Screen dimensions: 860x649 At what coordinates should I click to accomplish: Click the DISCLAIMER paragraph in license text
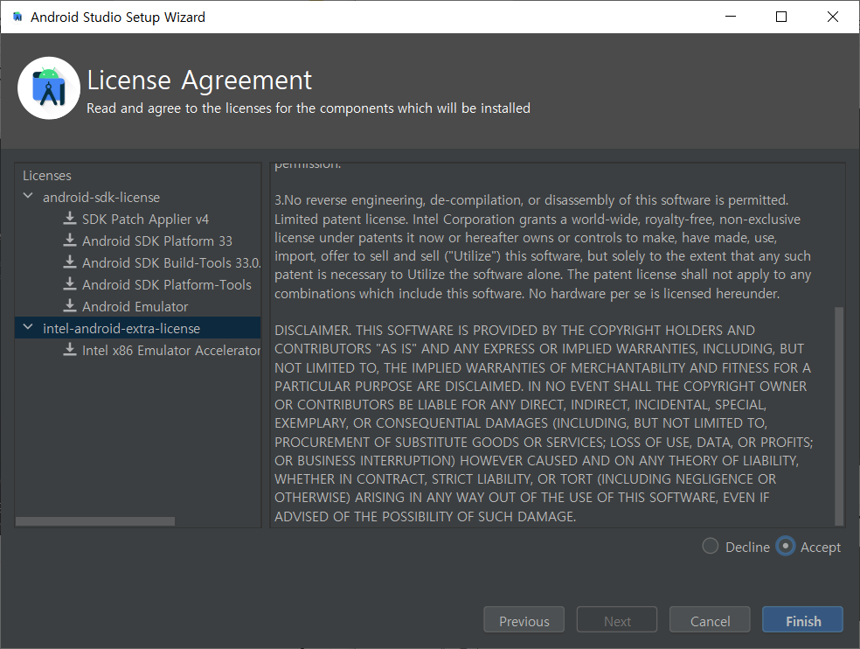[544, 423]
